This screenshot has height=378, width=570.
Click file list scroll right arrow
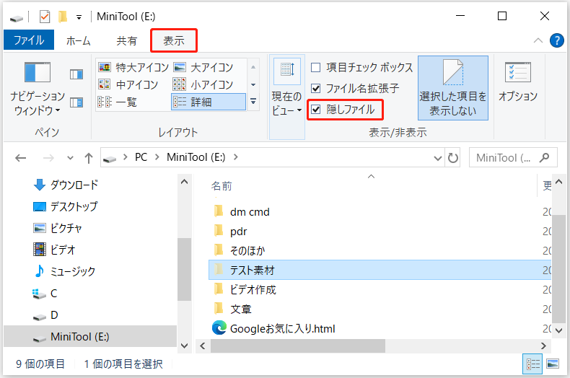(x=543, y=346)
